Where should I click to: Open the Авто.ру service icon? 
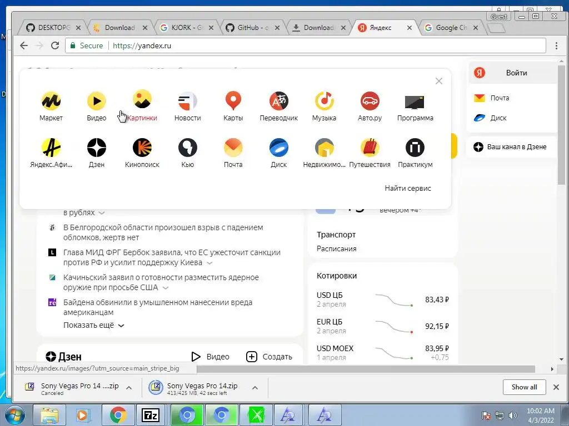pos(370,101)
